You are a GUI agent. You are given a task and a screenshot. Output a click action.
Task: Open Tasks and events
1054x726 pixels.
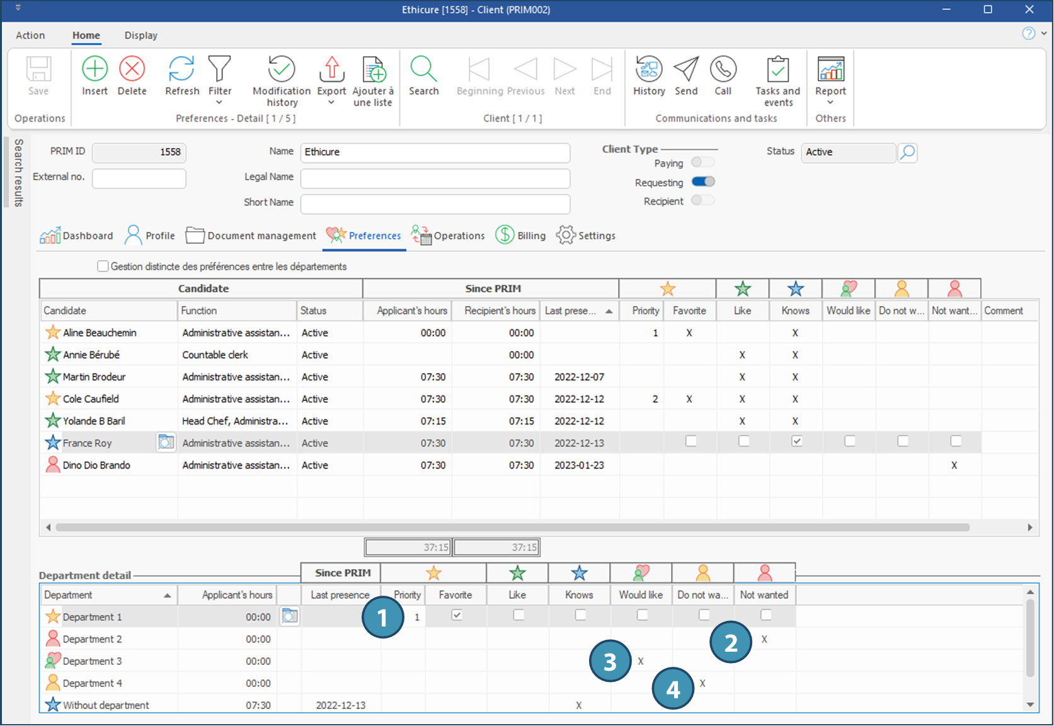(x=777, y=69)
